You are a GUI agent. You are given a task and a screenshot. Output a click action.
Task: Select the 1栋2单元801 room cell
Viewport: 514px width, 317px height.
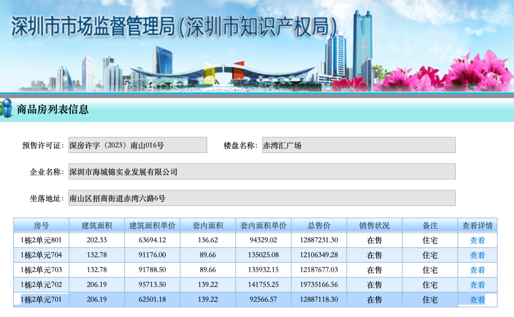[41, 240]
